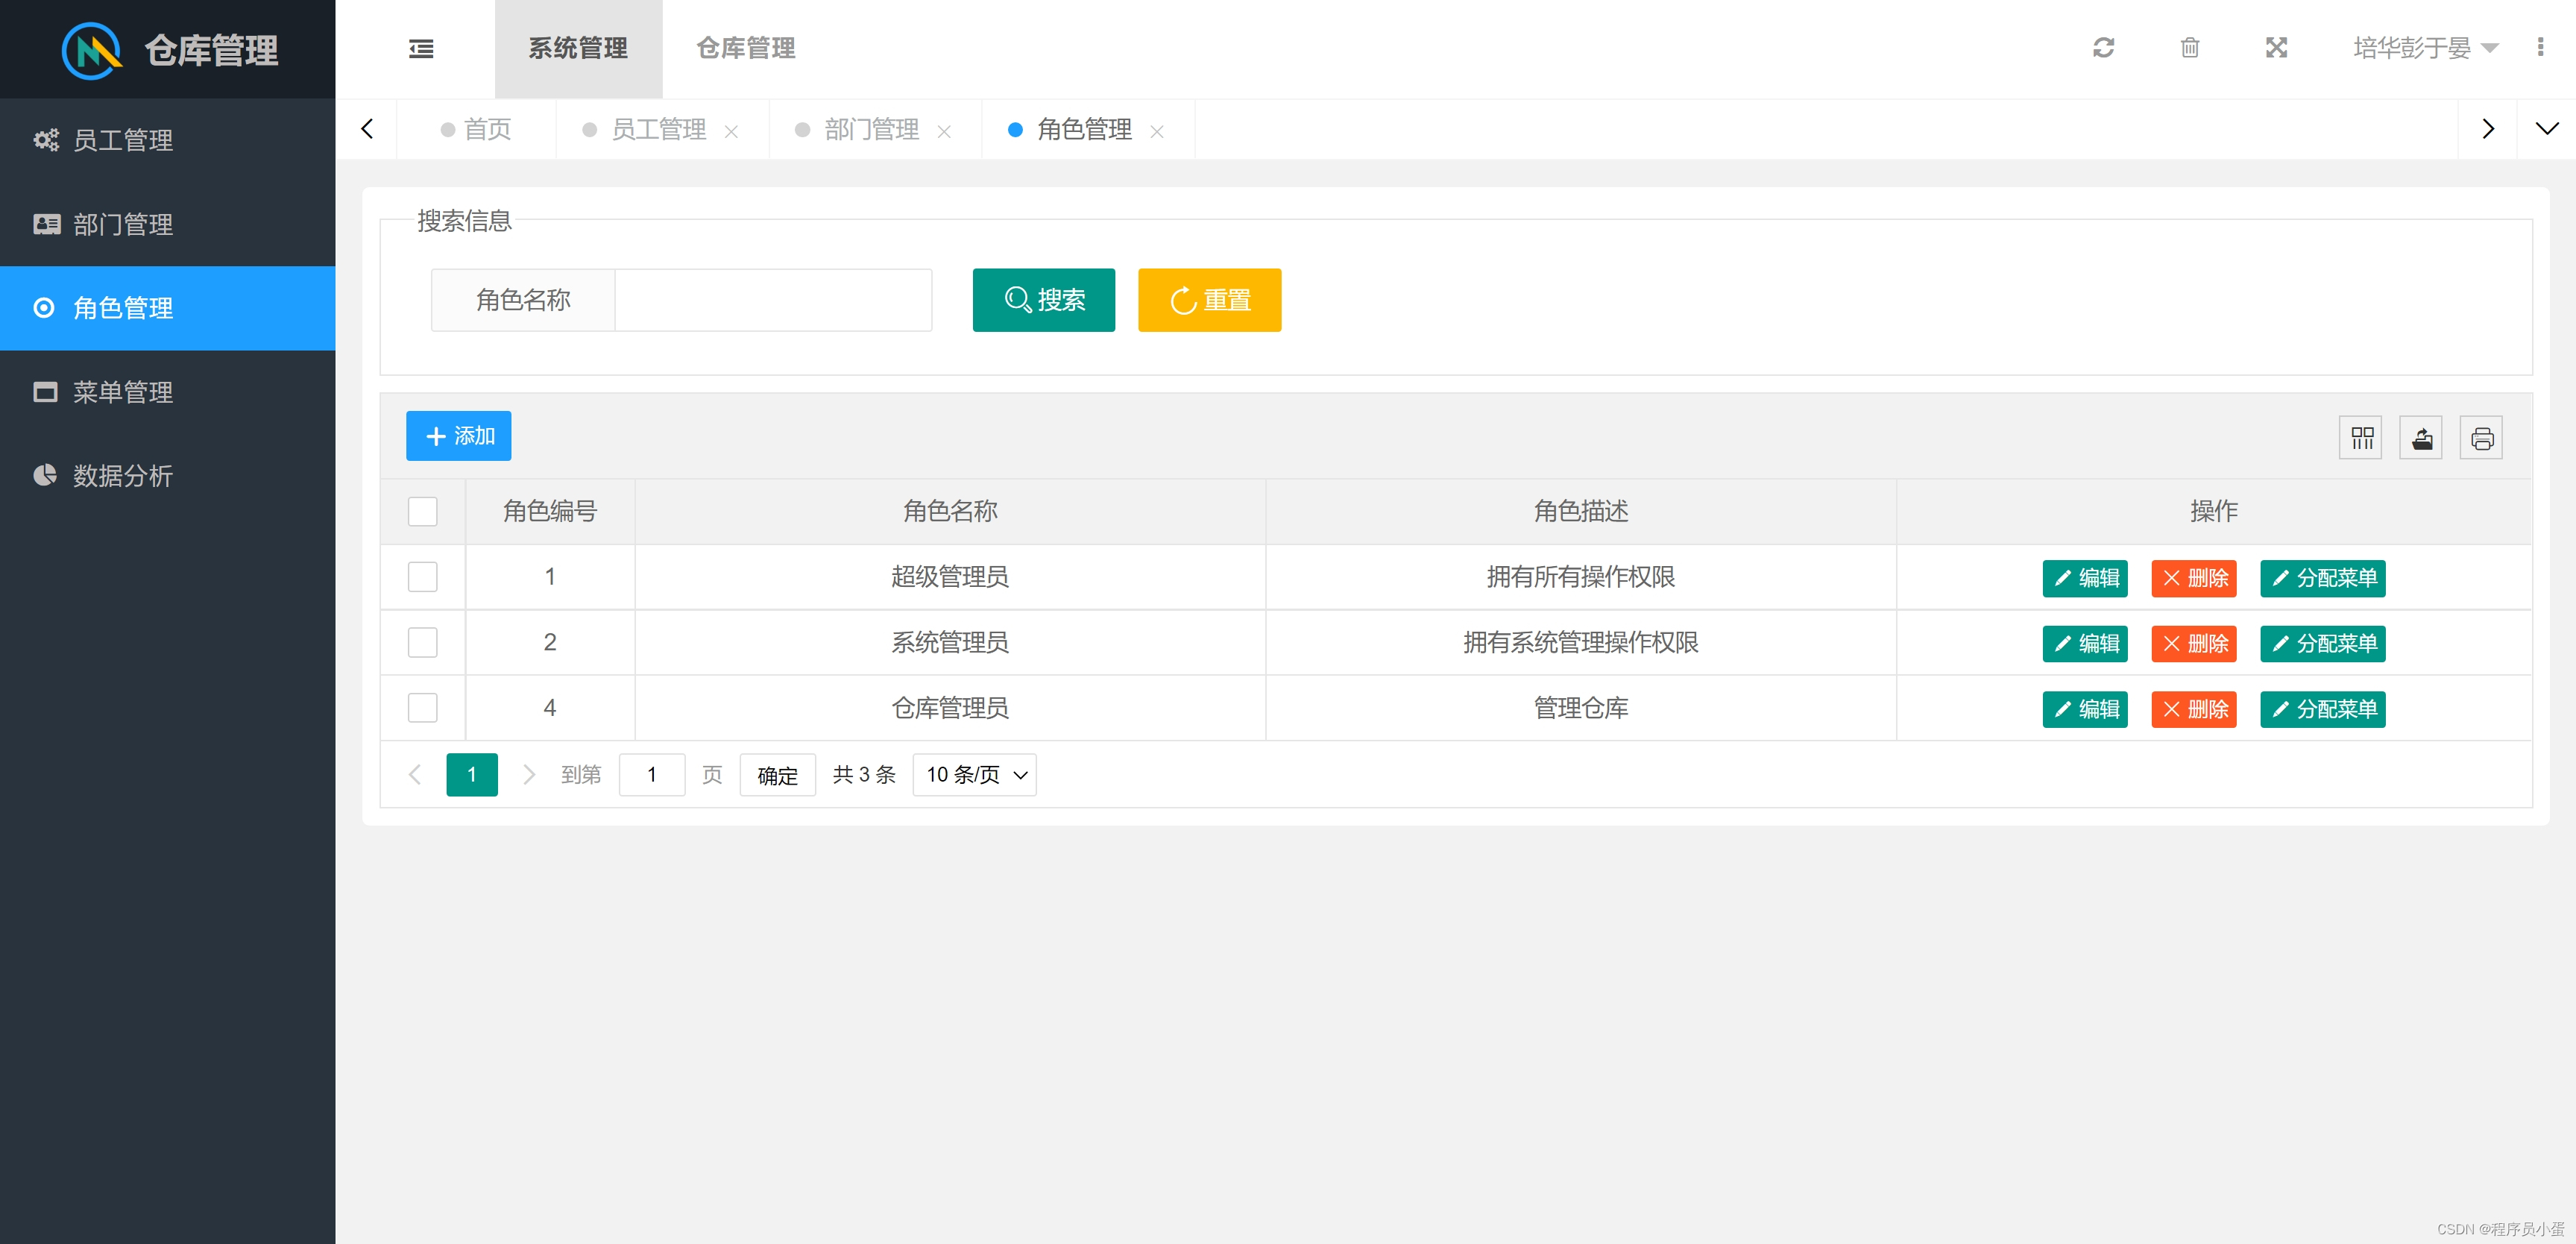2576x1244 pixels.
Task: Click the trash icon to clear tabs
Action: pos(2190,48)
